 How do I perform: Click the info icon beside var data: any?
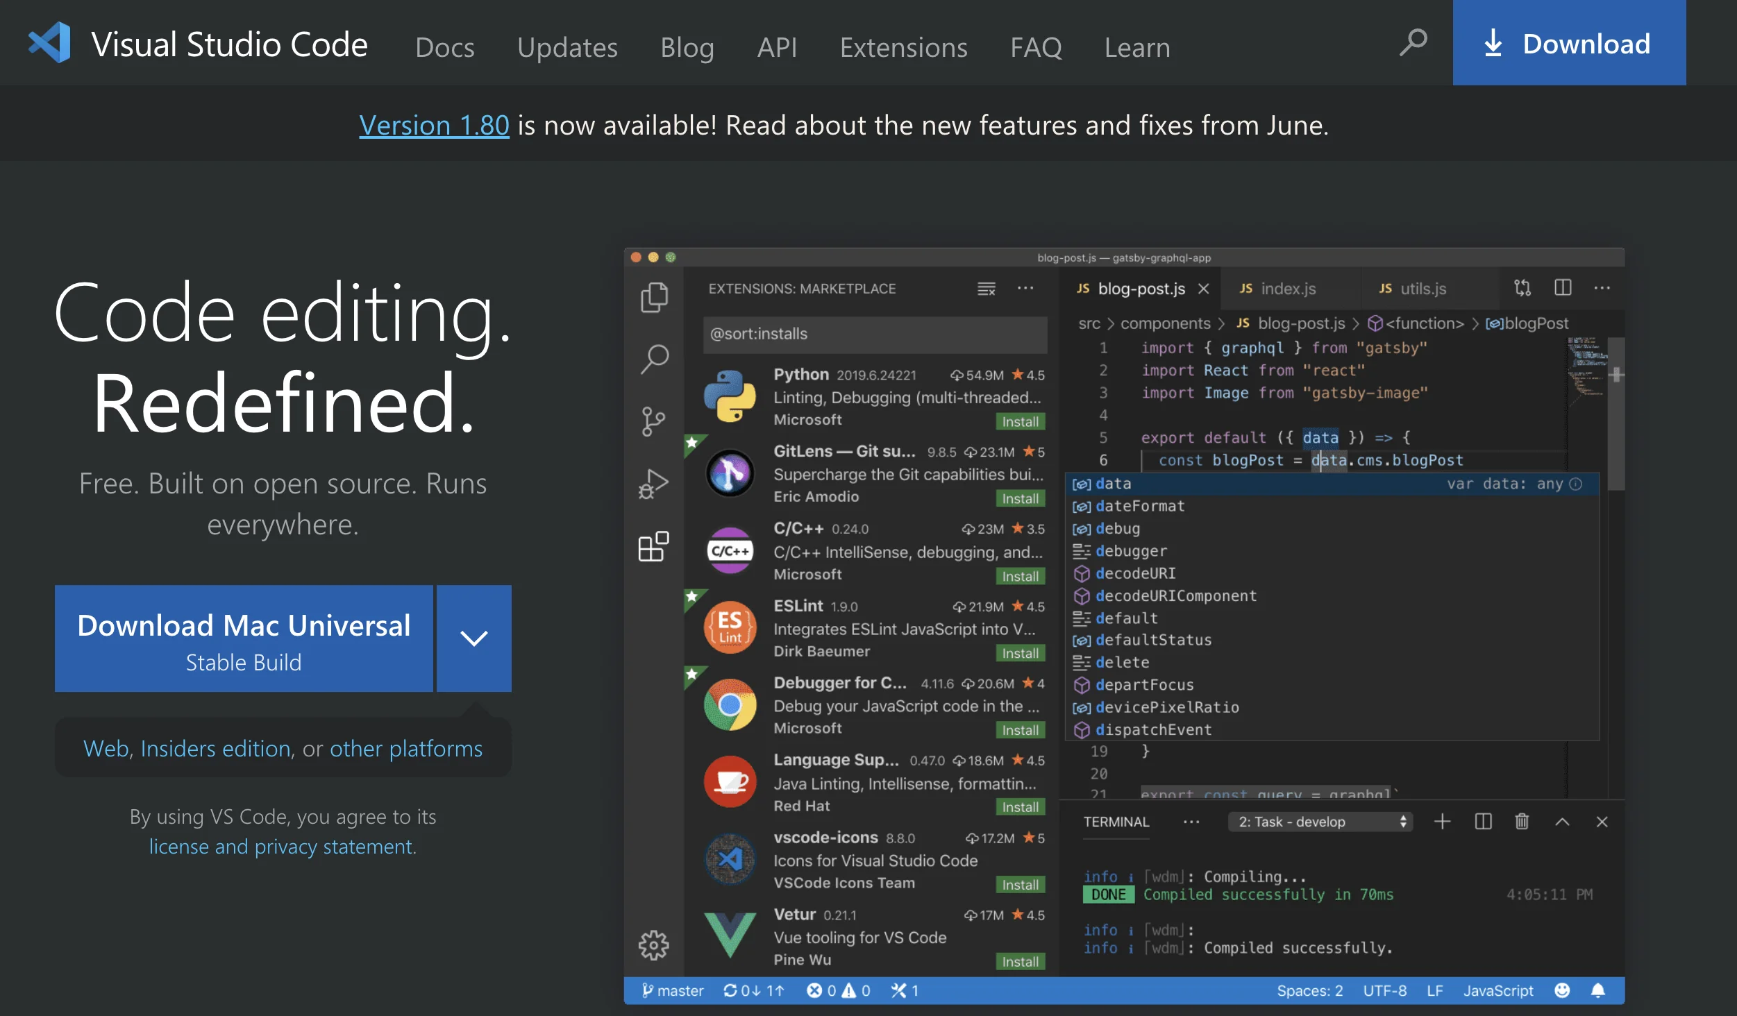(1576, 484)
